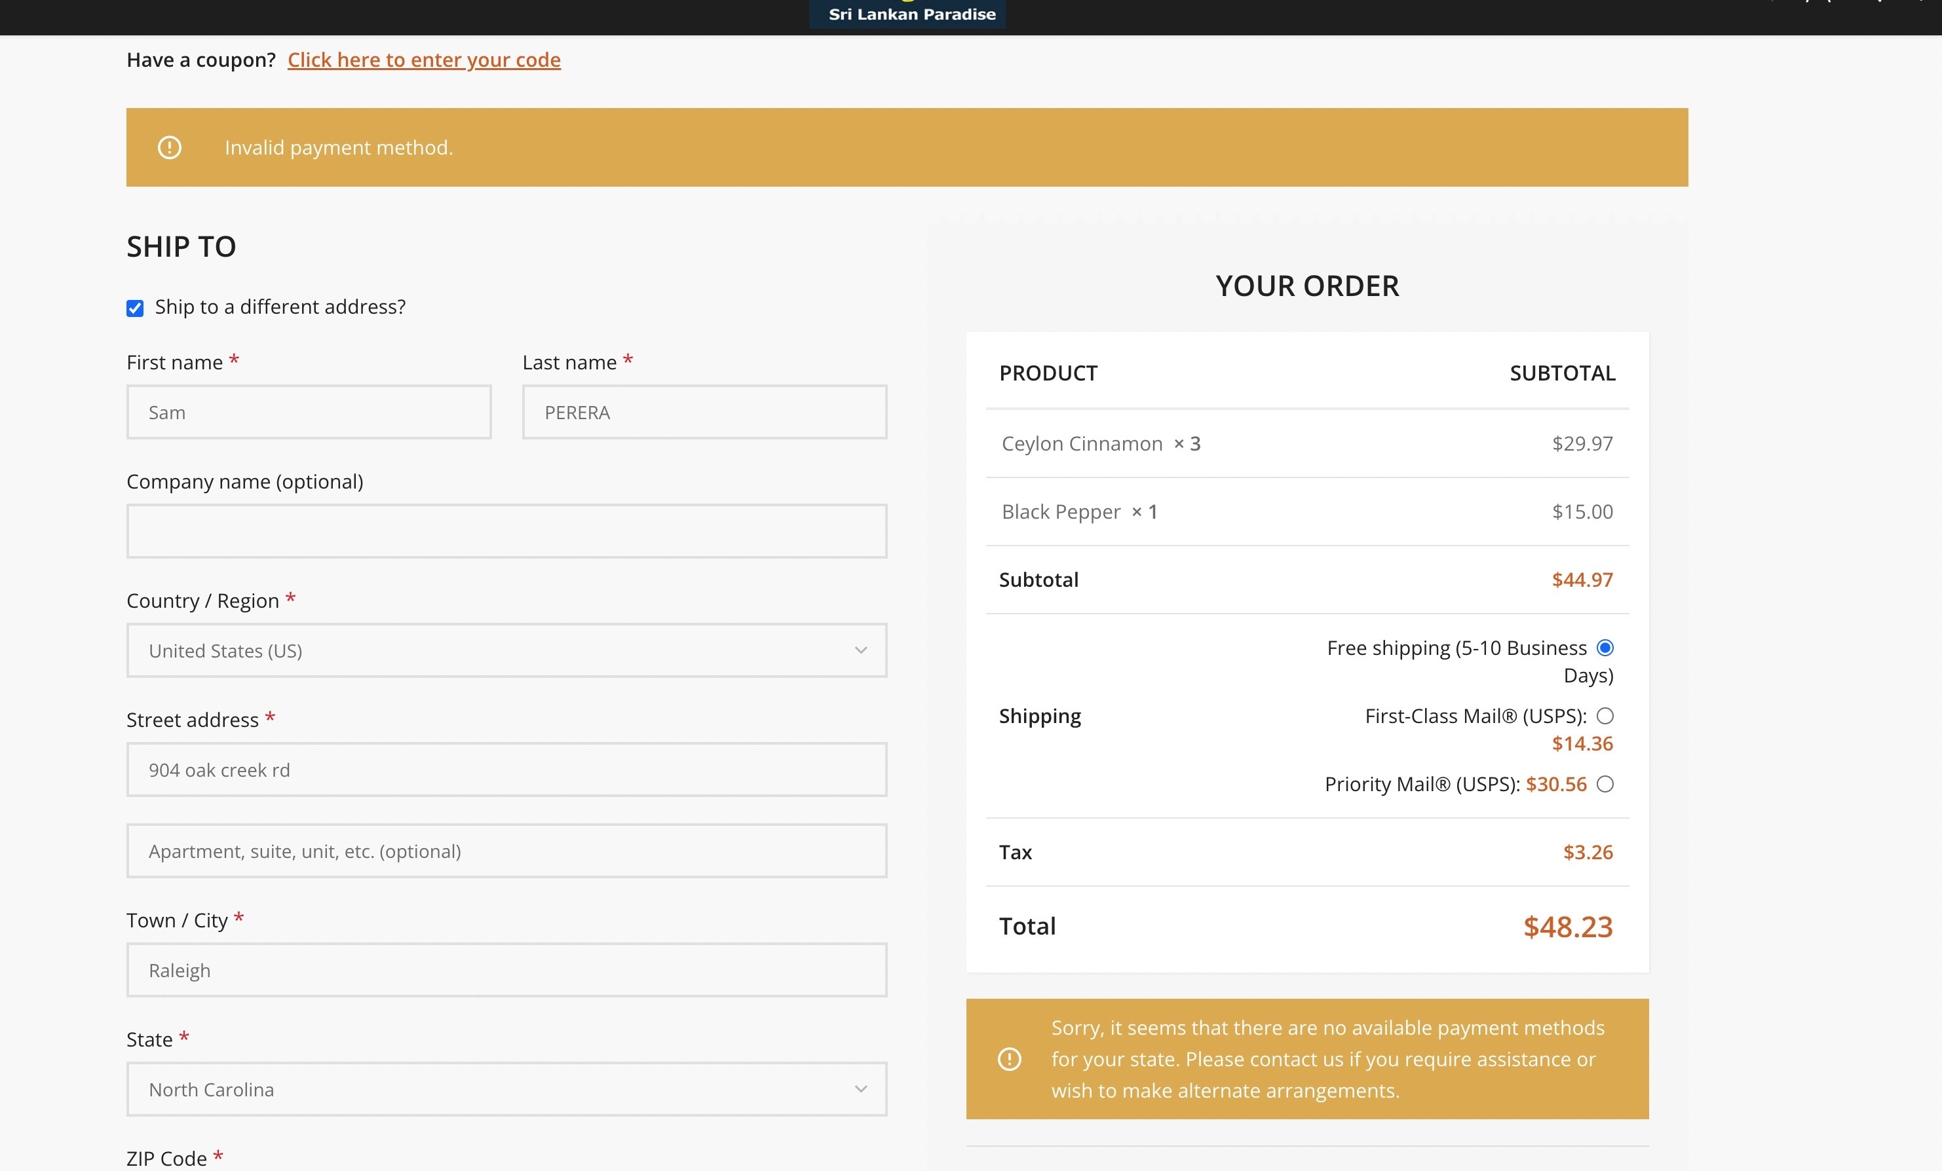Click the Company name text box
This screenshot has width=1942, height=1171.
pos(506,531)
